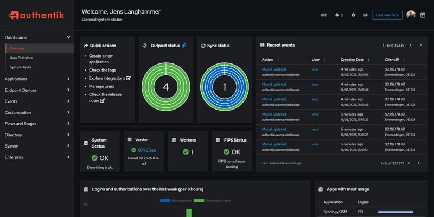
Task: Click the Logins and authorizations chart icon
Action: [x=86, y=189]
